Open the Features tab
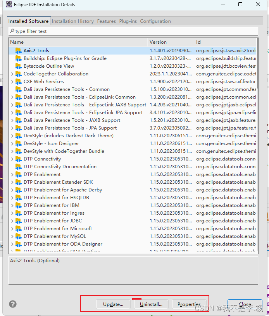This screenshot has height=316, width=269. click(107, 21)
